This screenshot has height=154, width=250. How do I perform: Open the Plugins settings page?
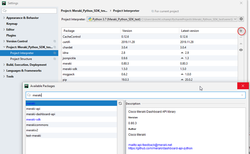11,35
